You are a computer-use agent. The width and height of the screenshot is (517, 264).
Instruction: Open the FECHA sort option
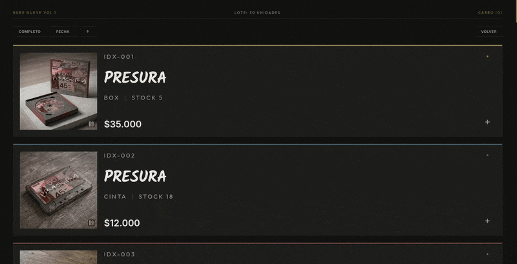(63, 32)
